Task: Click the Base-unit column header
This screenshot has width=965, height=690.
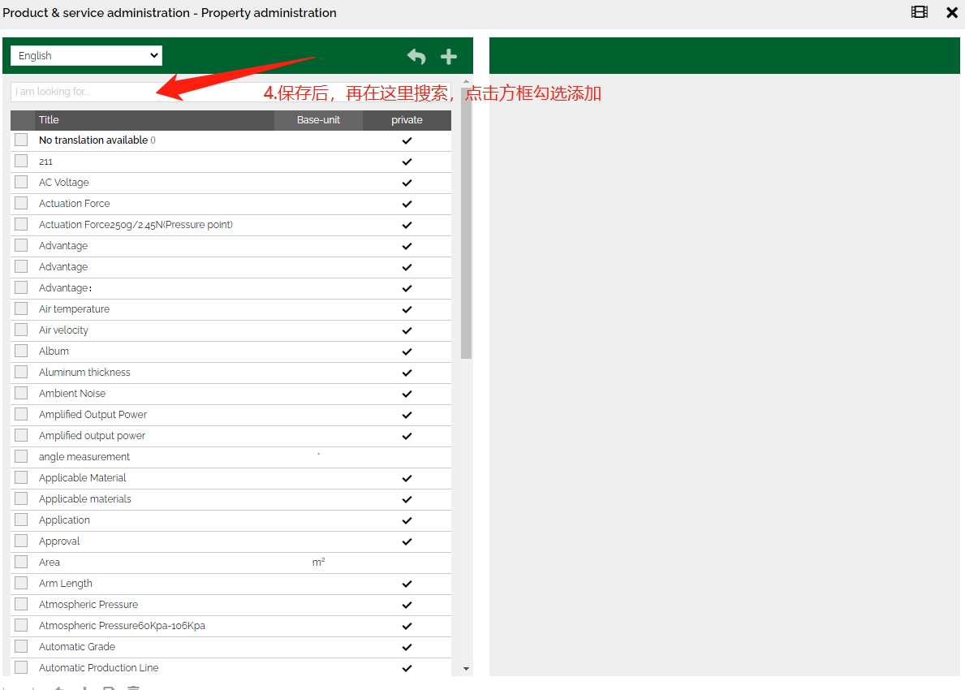Action: [x=318, y=120]
